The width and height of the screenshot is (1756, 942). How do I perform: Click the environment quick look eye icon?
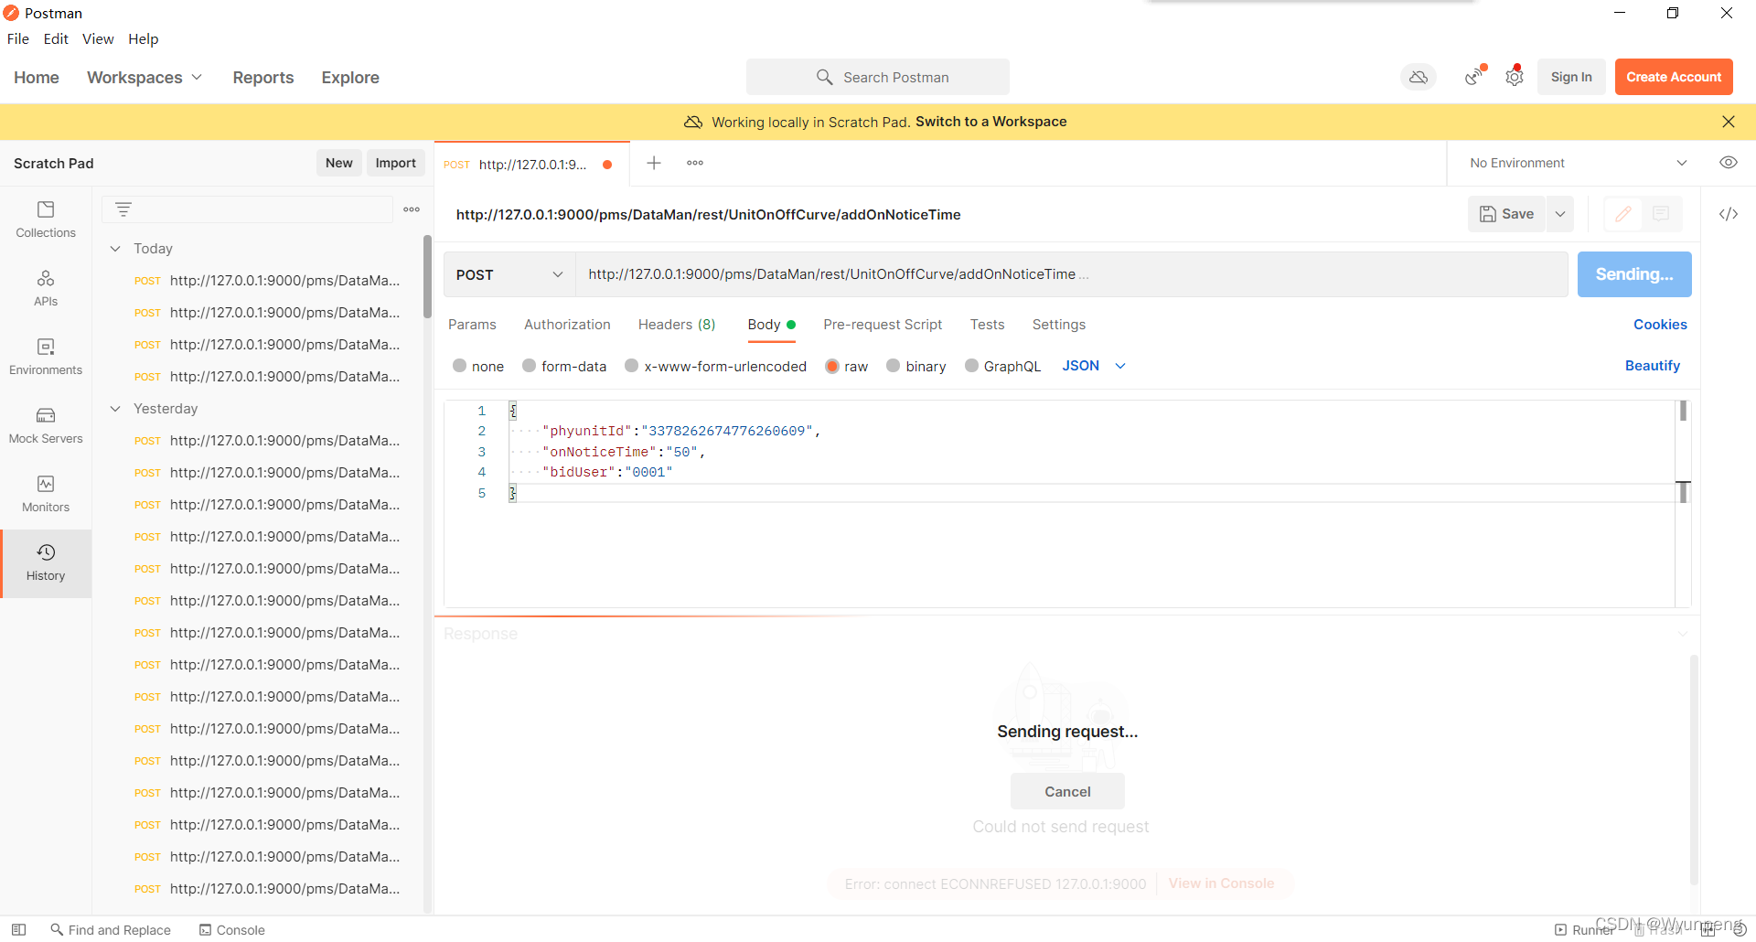tap(1729, 163)
